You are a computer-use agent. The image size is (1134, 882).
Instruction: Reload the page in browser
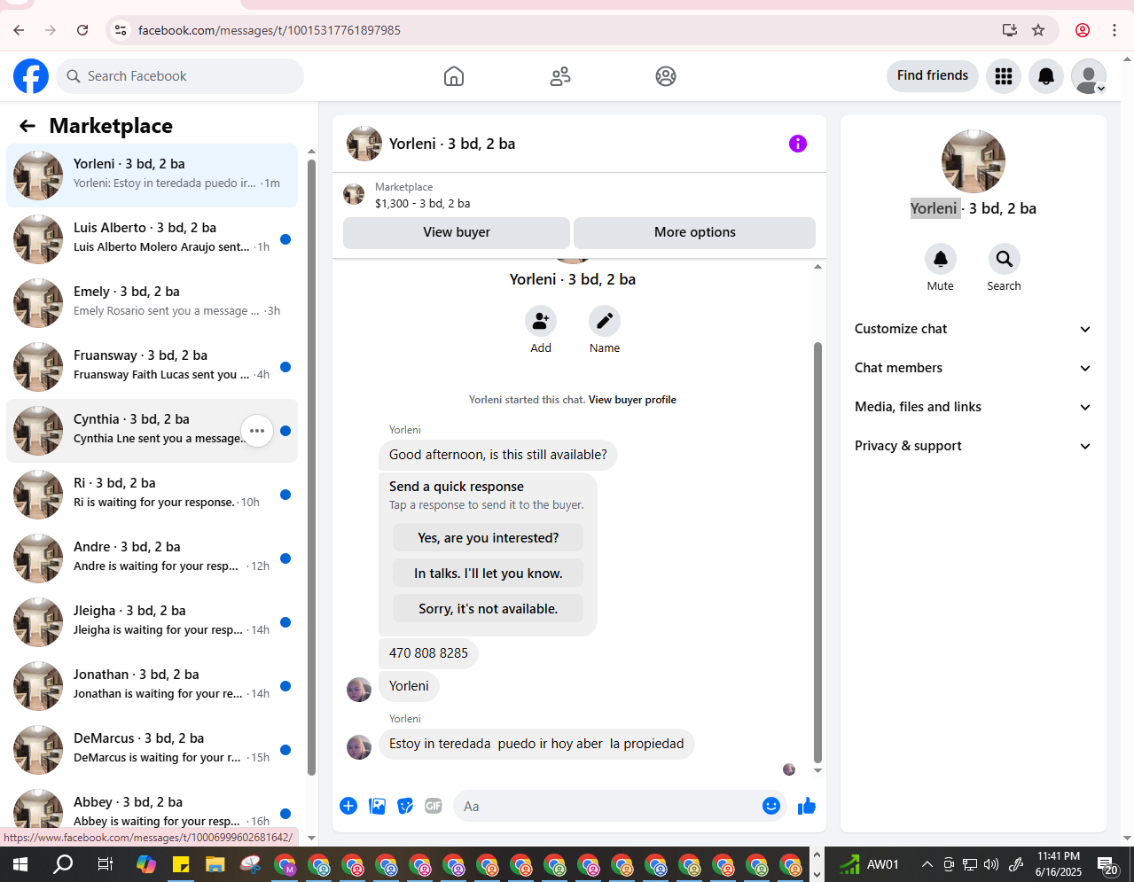(x=82, y=30)
